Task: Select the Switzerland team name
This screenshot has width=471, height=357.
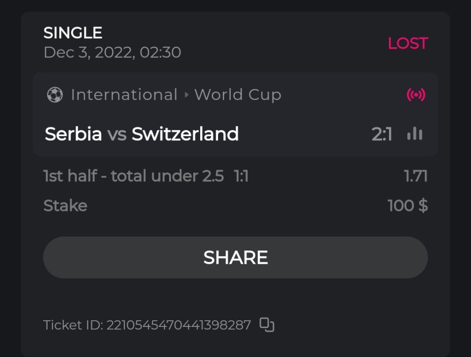Action: coord(185,134)
